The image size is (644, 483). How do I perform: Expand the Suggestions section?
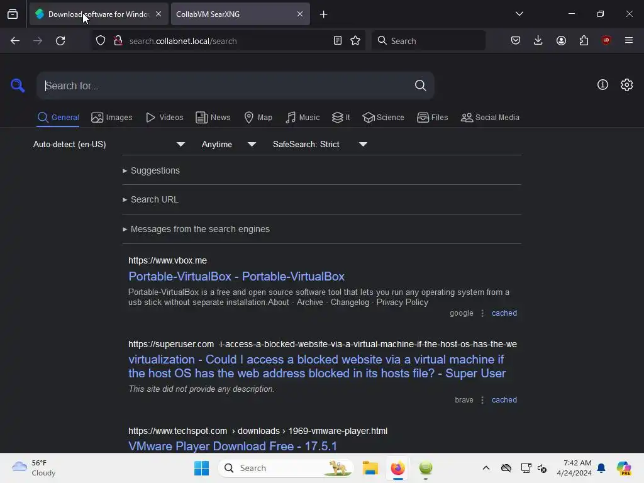(x=152, y=170)
